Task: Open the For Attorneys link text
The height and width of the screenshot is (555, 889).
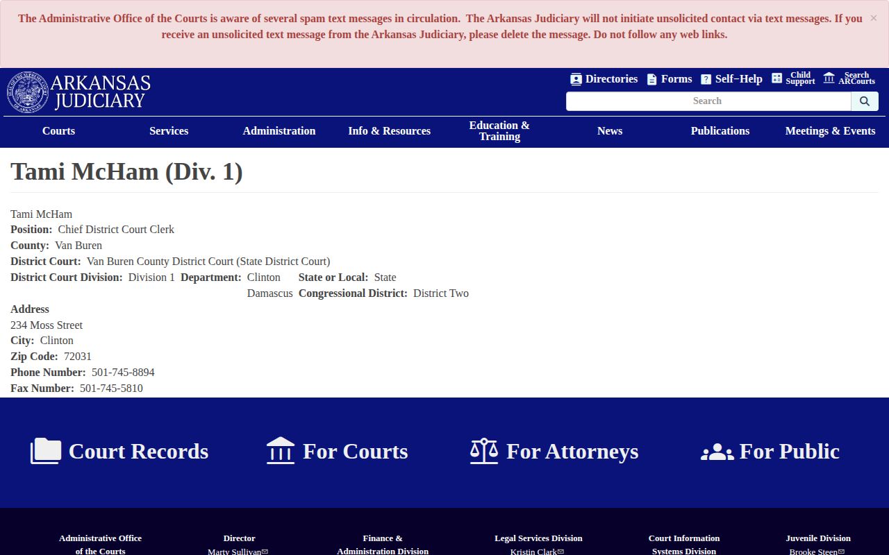Action: point(572,452)
